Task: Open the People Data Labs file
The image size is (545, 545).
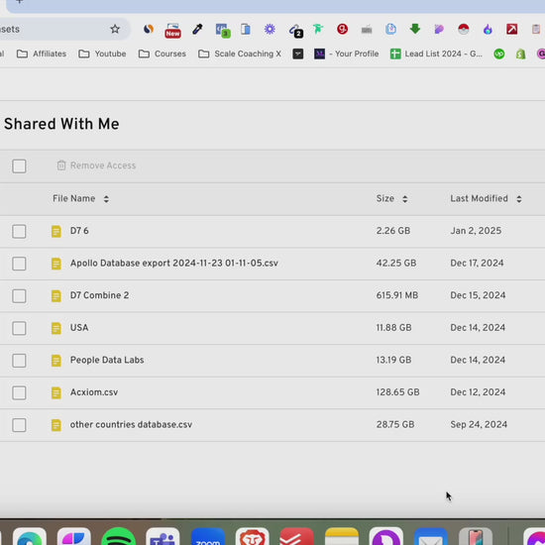Action: click(x=107, y=360)
